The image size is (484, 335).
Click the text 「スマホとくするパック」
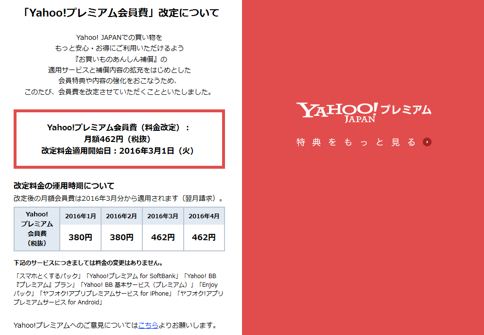click(50, 276)
